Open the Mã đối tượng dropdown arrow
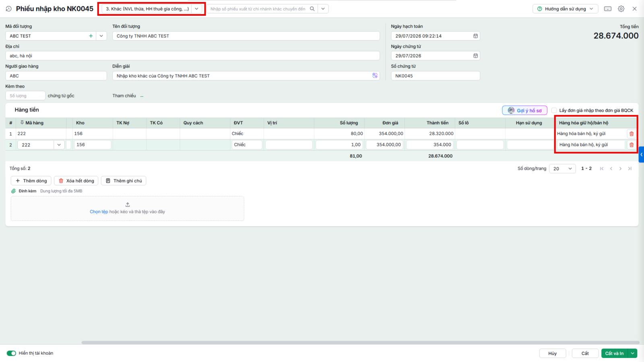 tap(101, 36)
